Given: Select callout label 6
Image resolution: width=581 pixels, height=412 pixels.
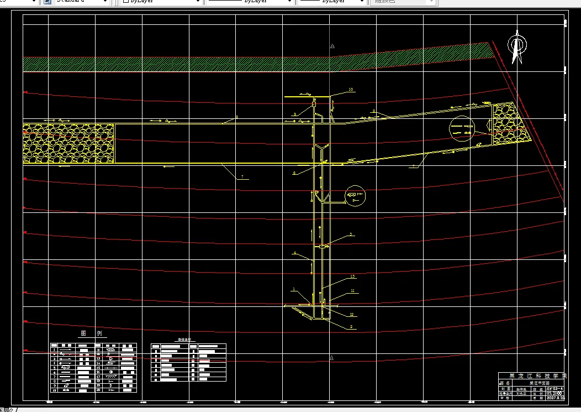Looking at the screenshot, I should 294,173.
